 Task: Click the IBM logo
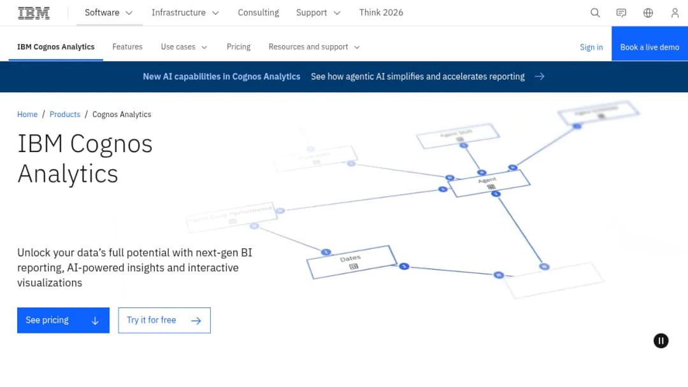[34, 13]
